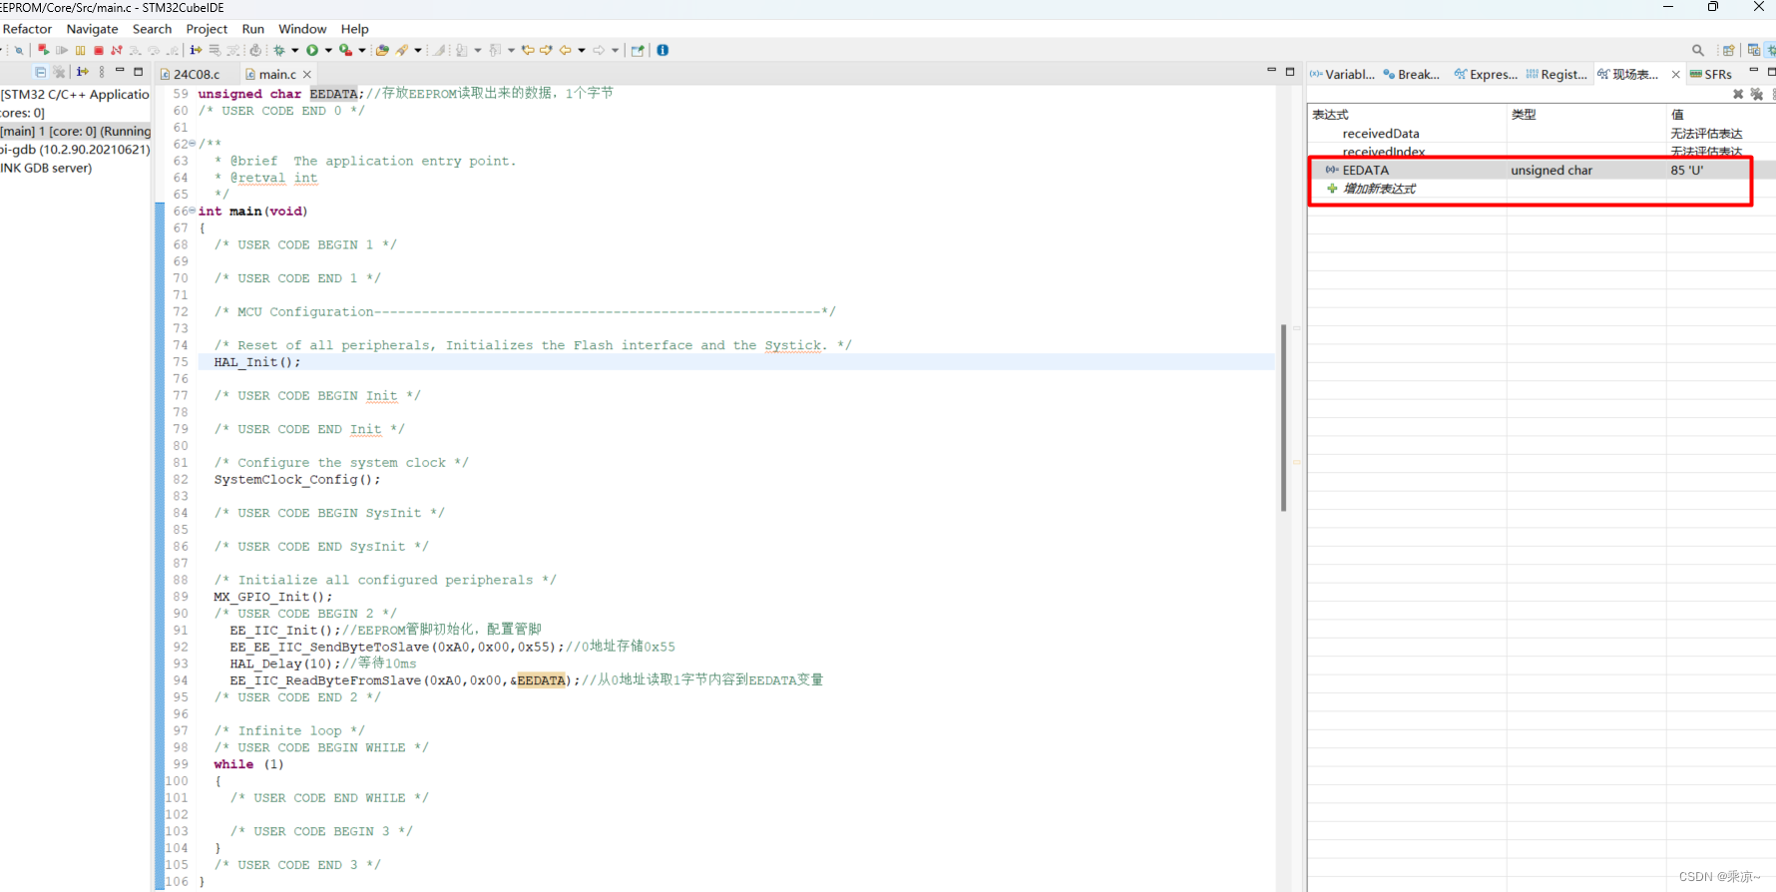Click Run External Tools icon

[x=345, y=50]
